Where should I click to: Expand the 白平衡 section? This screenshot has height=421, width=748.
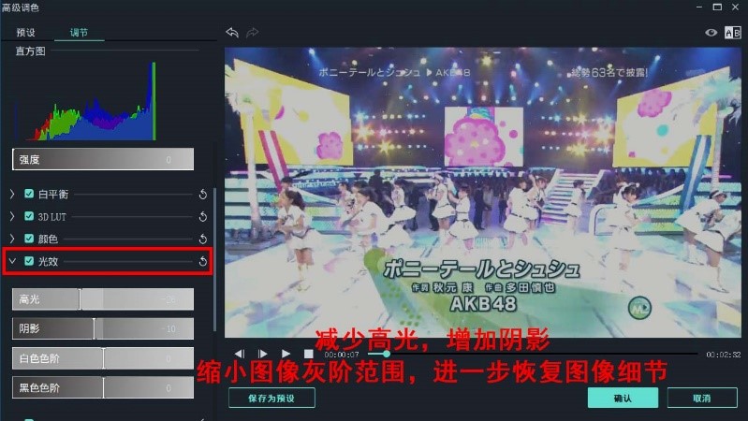click(12, 194)
